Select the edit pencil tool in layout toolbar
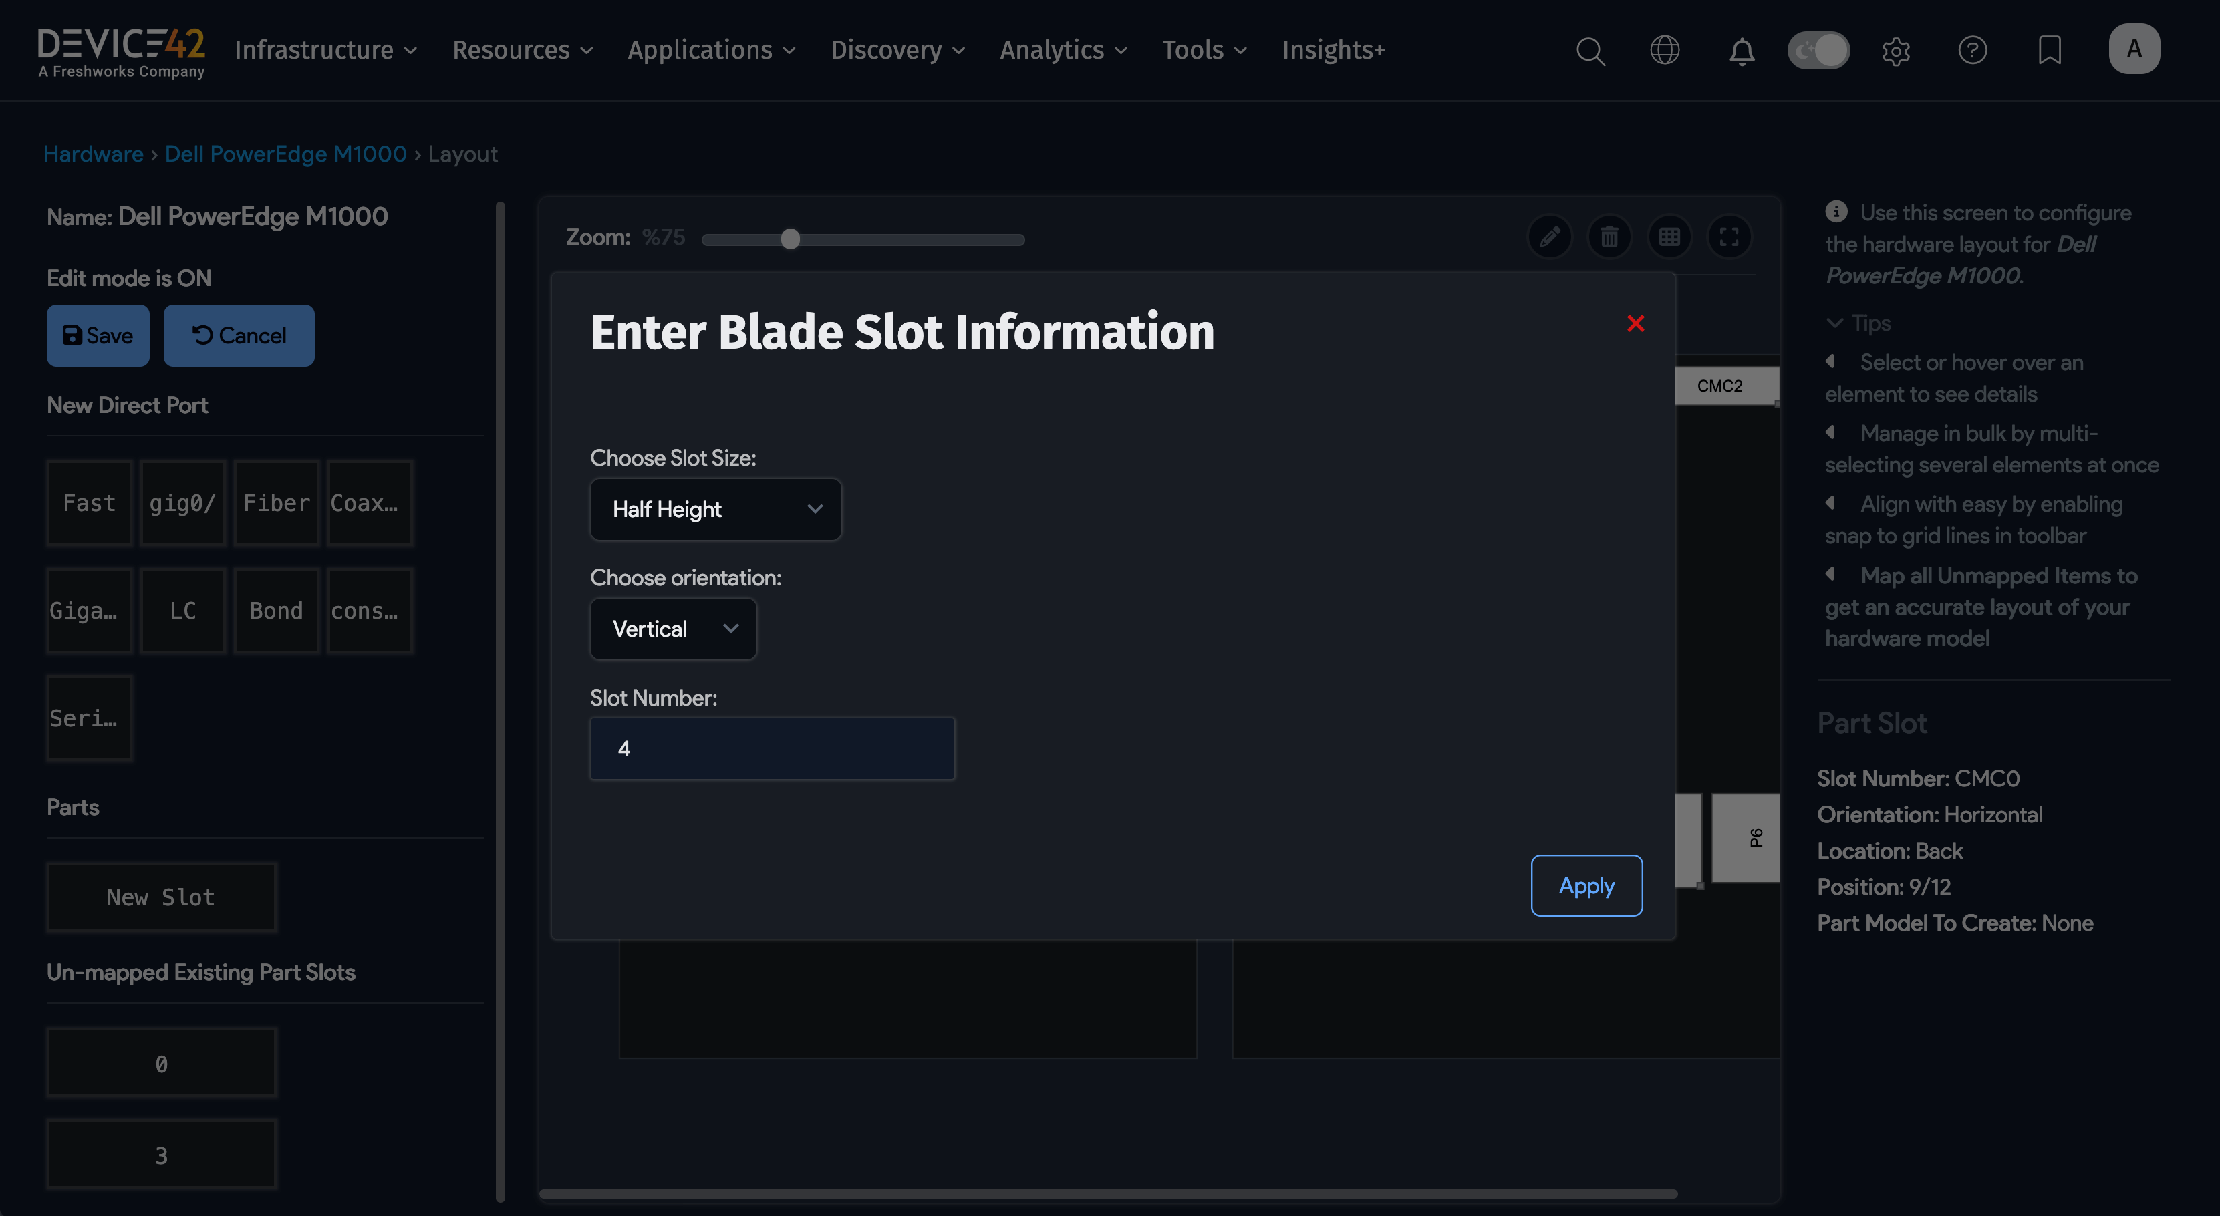The image size is (2220, 1216). tap(1550, 236)
